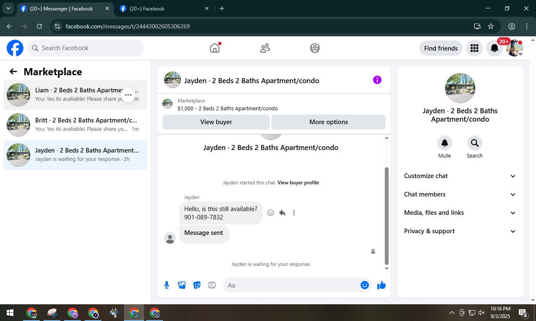
Task: Click the Facebook logo icon
Action: [x=15, y=48]
